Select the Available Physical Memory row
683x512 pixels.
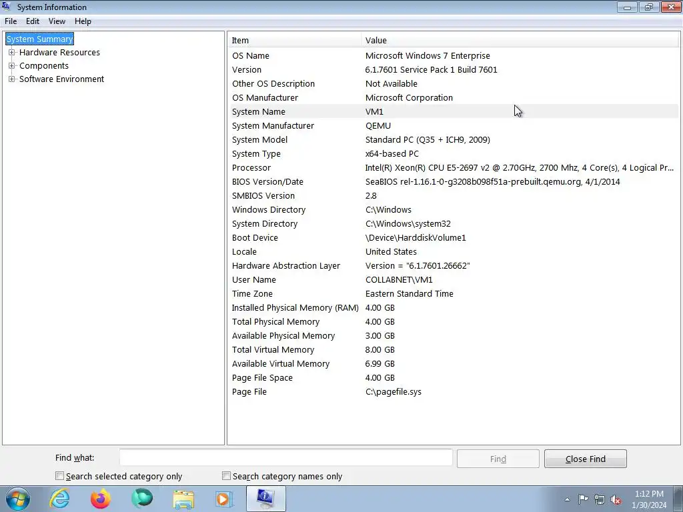pos(454,336)
